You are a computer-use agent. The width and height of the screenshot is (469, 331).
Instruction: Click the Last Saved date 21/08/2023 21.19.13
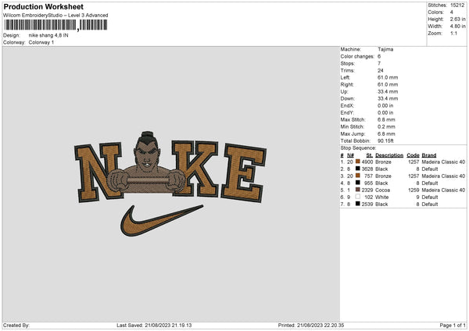click(168, 326)
